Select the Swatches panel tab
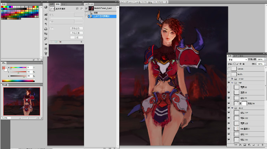Viewport: 267px width, 149px height. pyautogui.click(x=4, y=4)
